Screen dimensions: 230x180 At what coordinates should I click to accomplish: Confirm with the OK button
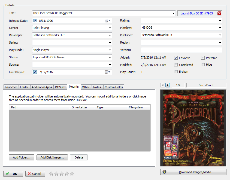13,174
